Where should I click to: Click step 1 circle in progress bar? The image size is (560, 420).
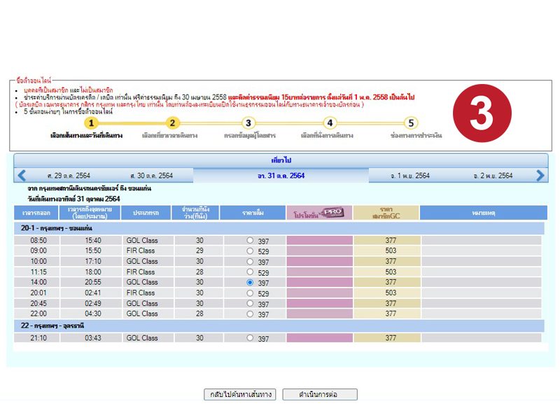click(x=91, y=123)
